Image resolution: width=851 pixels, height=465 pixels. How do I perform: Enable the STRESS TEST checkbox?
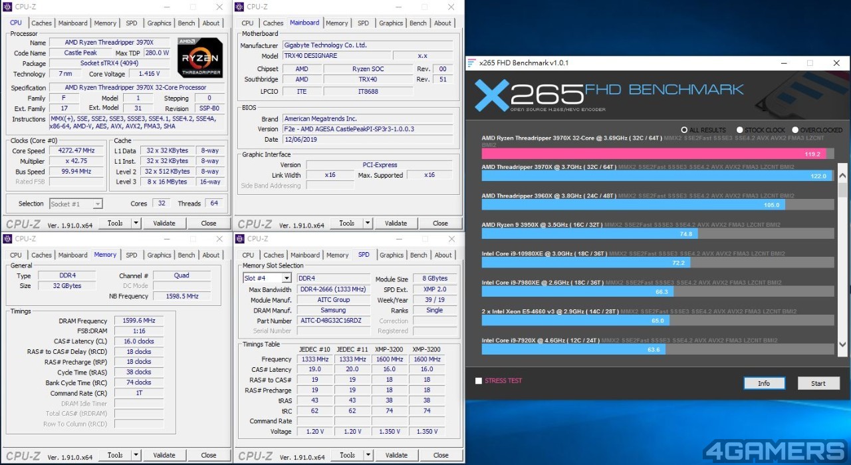point(479,381)
